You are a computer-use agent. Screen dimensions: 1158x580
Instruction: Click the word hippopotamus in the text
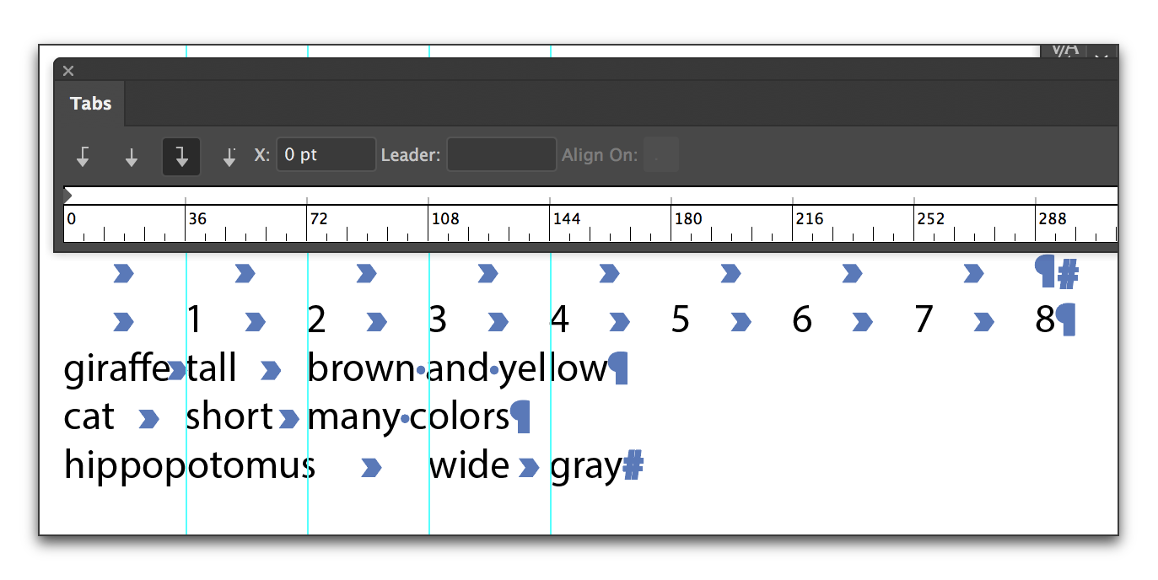189,465
